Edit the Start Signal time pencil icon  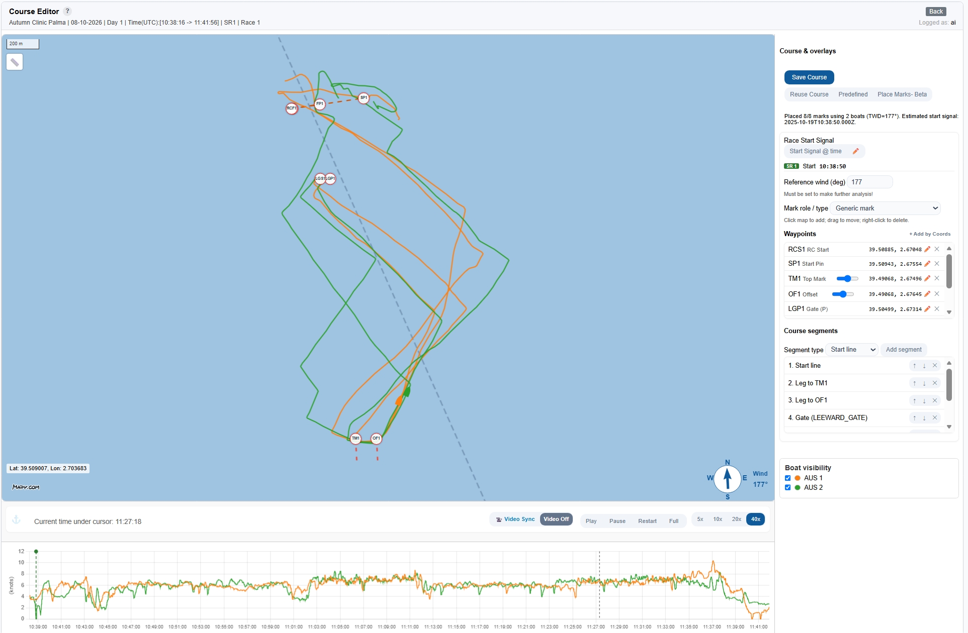click(x=855, y=151)
